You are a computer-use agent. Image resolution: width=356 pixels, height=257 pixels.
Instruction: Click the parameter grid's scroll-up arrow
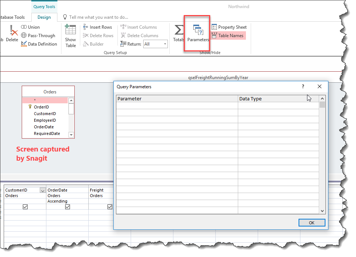tap(322, 99)
